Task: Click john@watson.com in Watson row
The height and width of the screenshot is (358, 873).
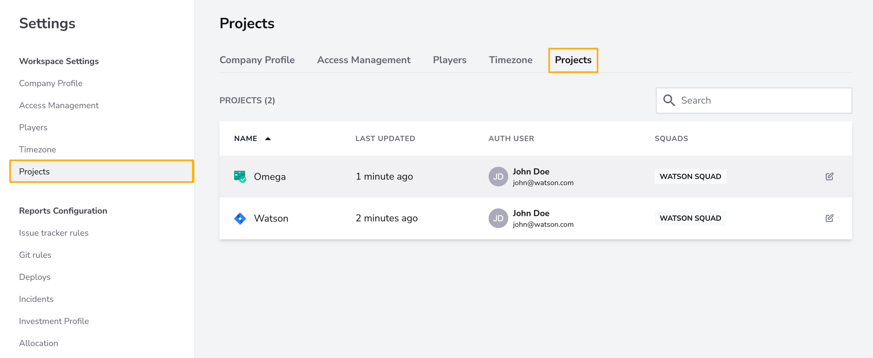Action: tap(543, 225)
